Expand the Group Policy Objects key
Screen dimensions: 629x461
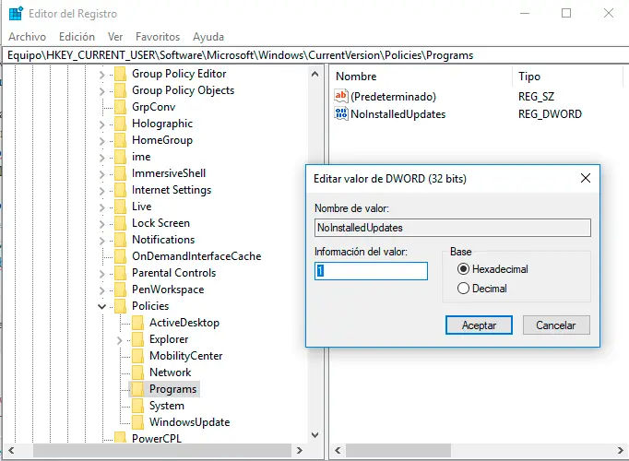[x=101, y=91]
